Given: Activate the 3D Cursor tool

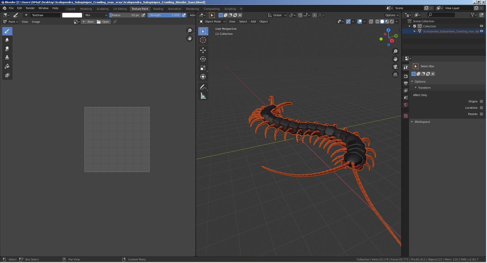Looking at the screenshot, I should point(203,40).
